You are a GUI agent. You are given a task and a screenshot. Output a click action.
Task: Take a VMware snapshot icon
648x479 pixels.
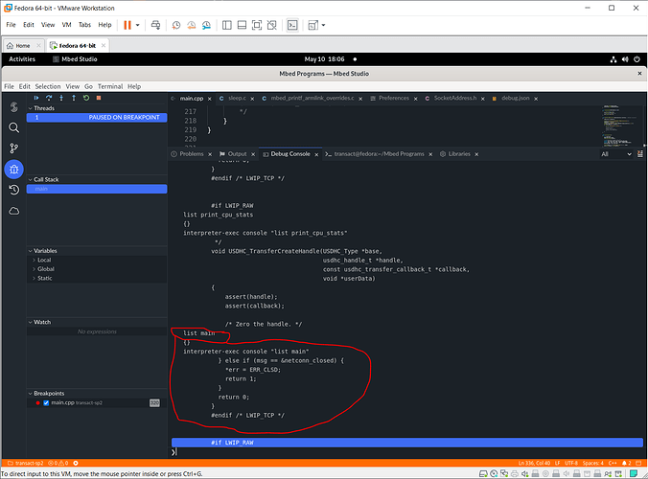pos(176,25)
